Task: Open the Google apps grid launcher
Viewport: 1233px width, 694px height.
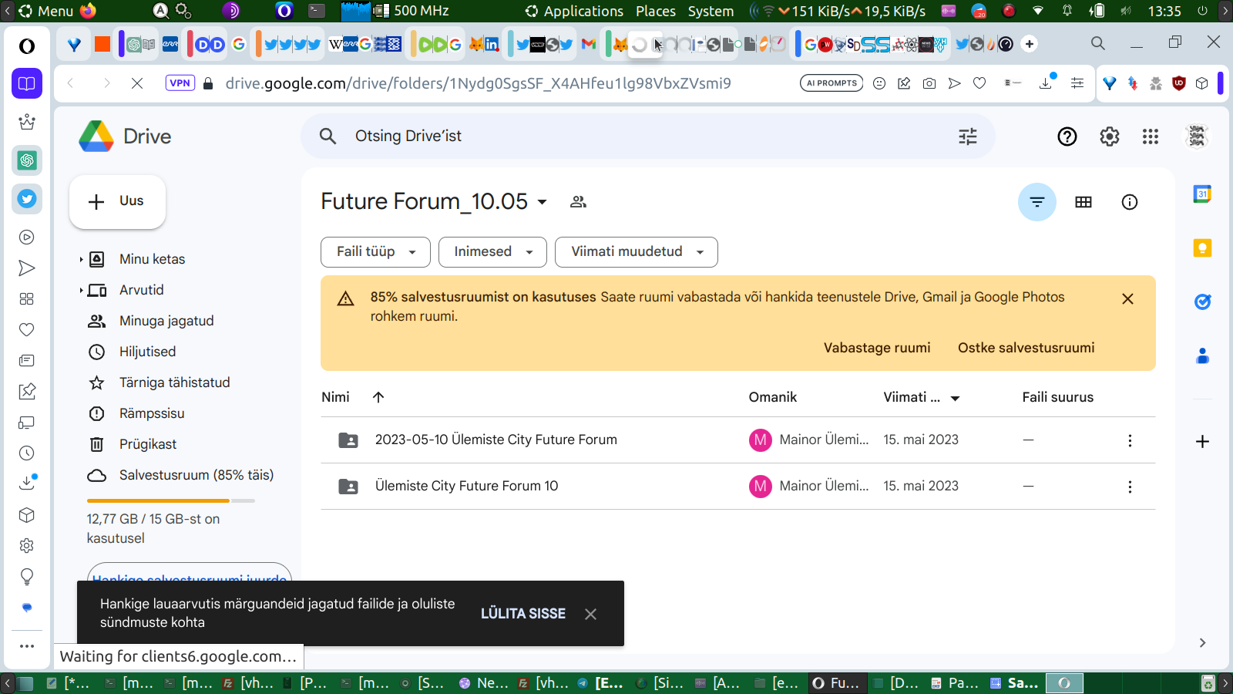Action: (x=1151, y=136)
